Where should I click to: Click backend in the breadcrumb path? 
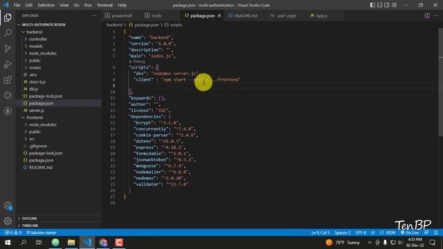pos(114,25)
